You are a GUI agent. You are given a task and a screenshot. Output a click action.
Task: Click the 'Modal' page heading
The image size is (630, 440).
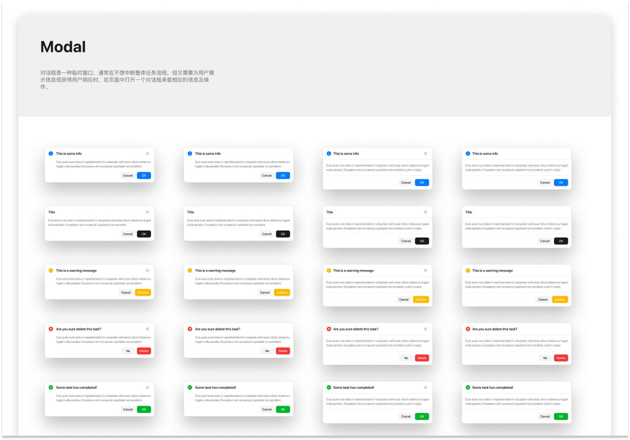click(63, 47)
